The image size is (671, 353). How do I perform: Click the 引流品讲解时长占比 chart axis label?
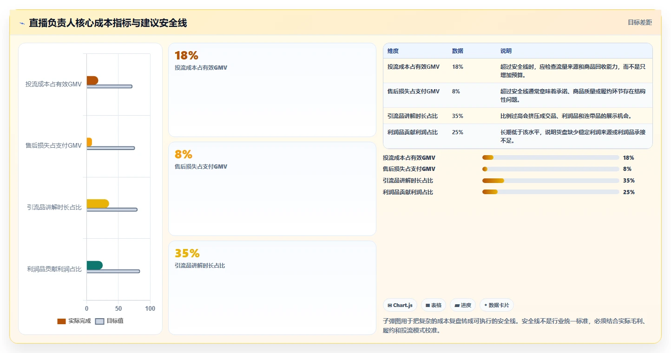click(x=54, y=207)
